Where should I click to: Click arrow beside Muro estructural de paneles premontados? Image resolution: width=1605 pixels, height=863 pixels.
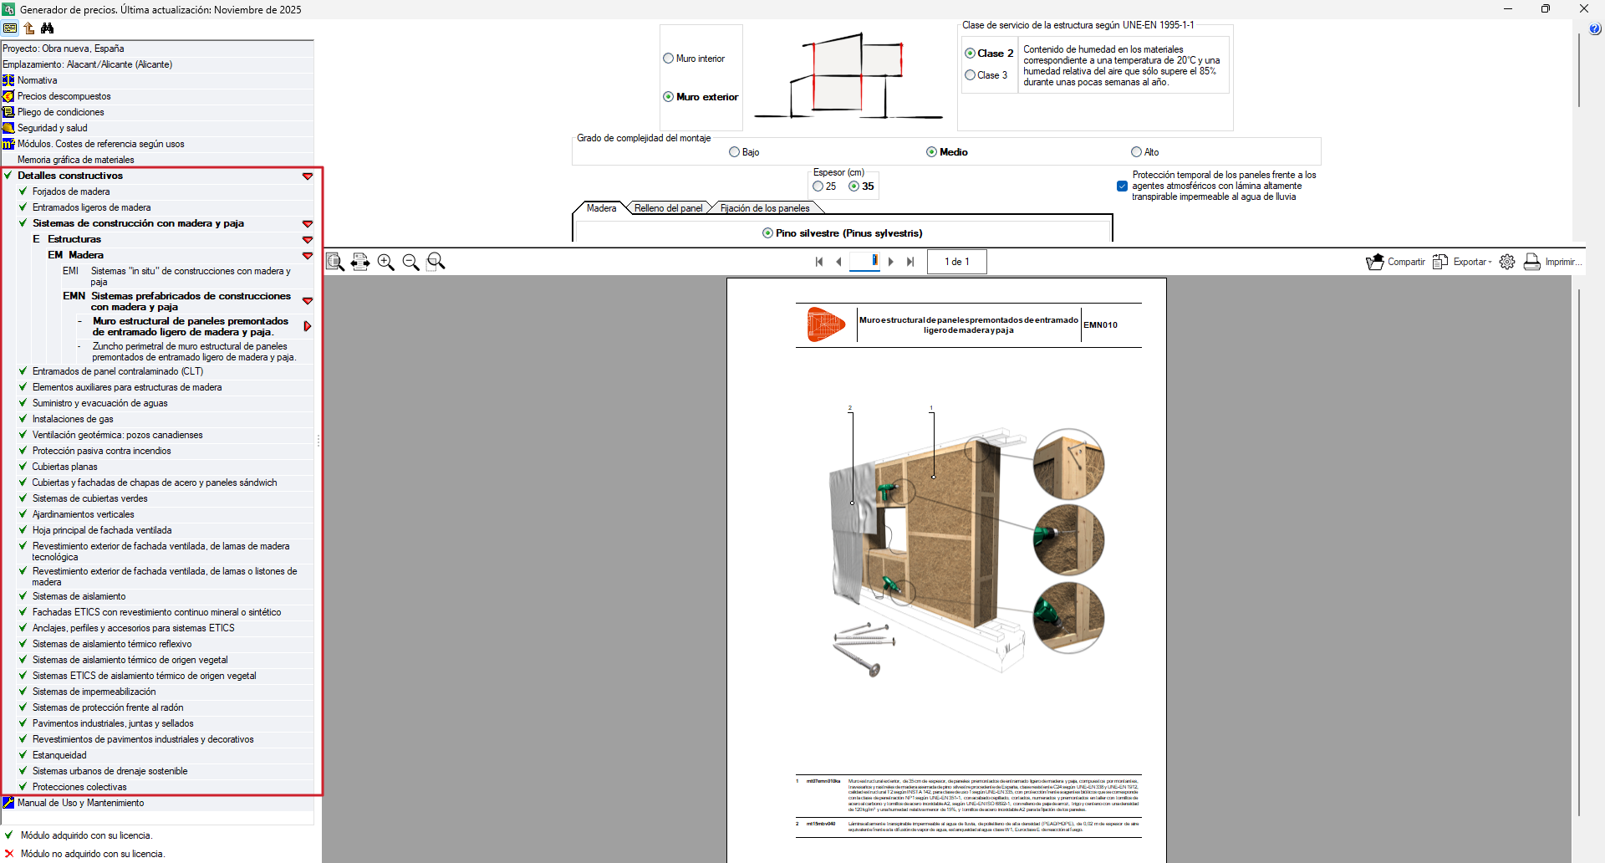coord(308,326)
